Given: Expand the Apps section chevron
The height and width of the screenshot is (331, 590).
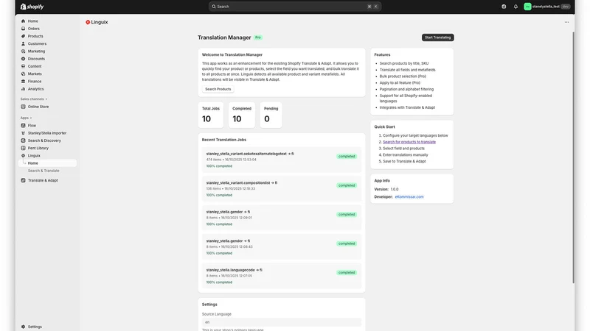Looking at the screenshot, I should tap(31, 118).
